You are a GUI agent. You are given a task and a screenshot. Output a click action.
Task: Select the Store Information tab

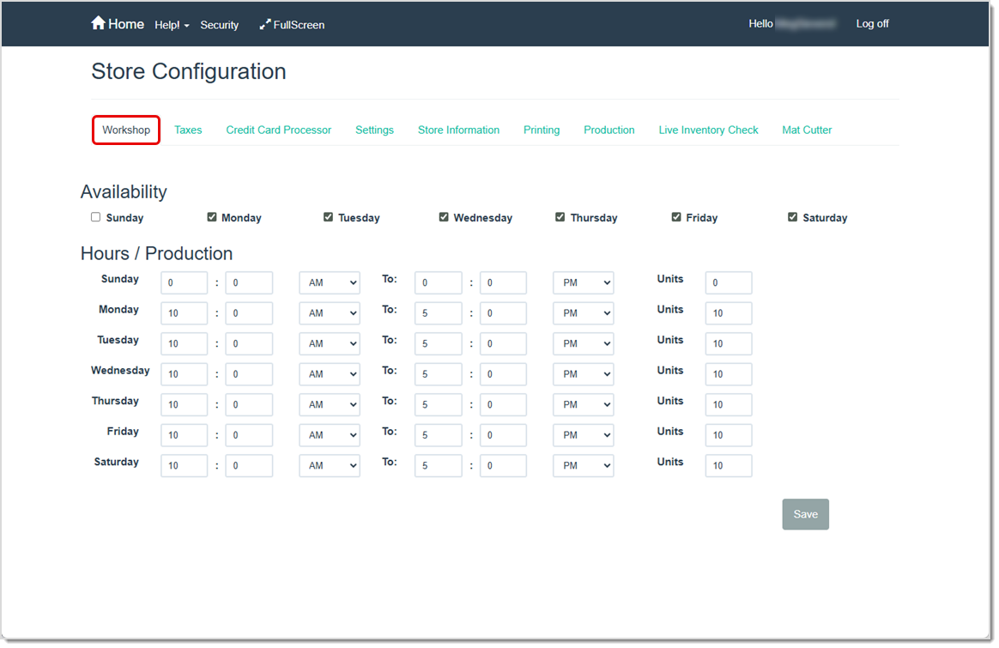tap(458, 130)
